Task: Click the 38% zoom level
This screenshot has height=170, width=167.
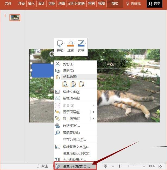Action: tap(151, 166)
